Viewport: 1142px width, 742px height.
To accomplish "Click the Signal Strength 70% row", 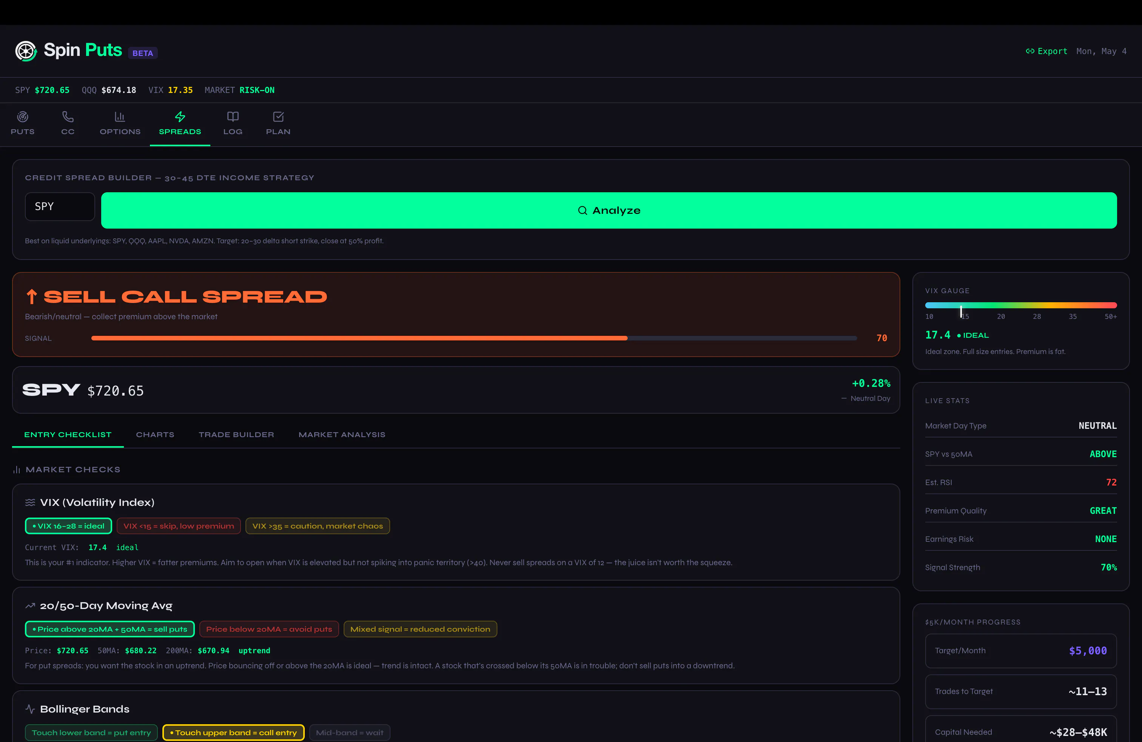I will (x=1021, y=567).
